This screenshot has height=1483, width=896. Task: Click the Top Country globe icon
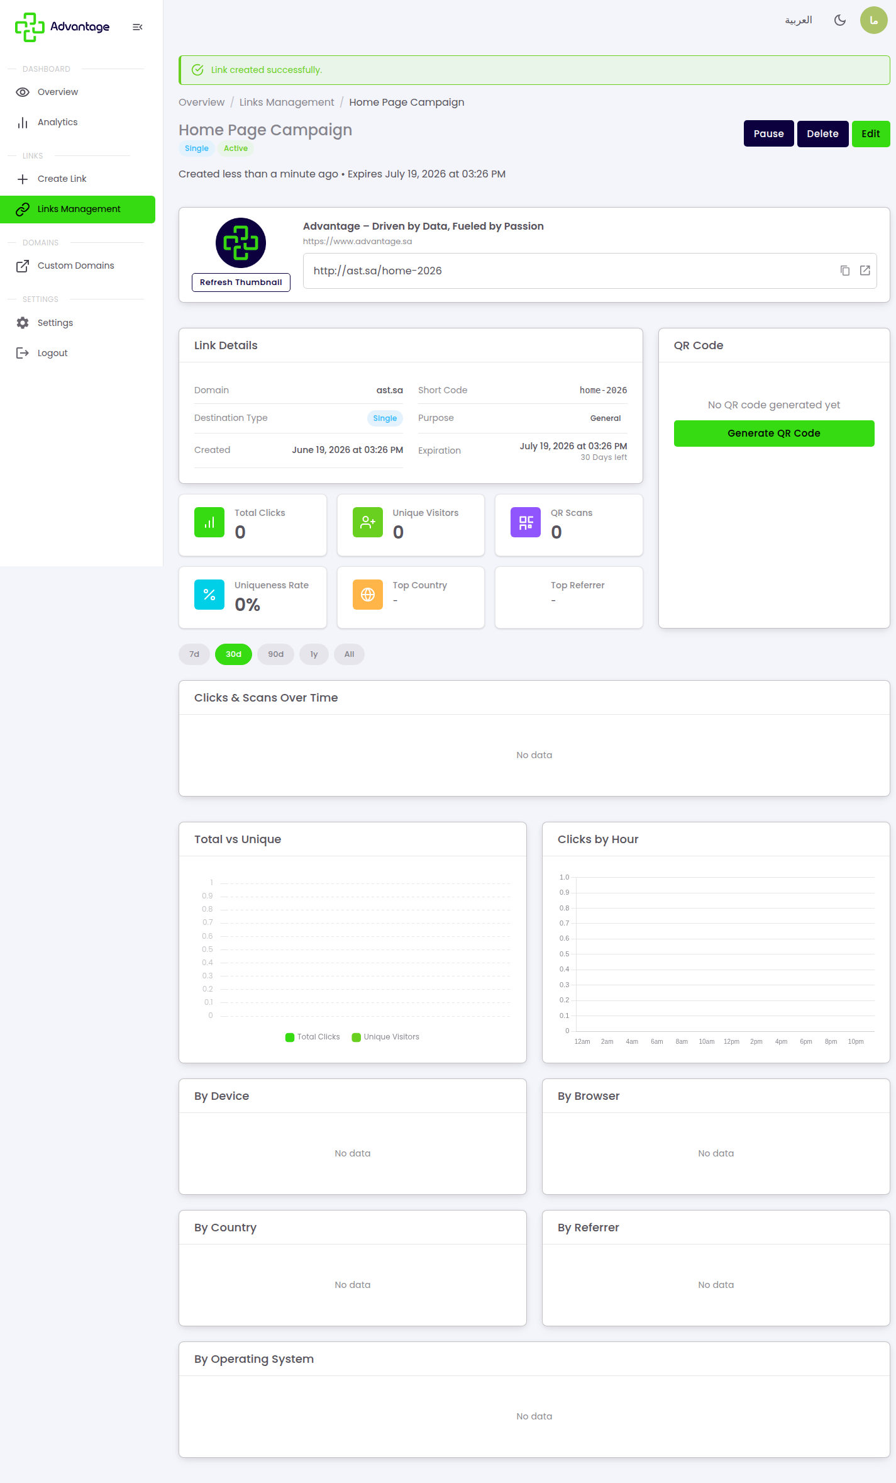368,595
